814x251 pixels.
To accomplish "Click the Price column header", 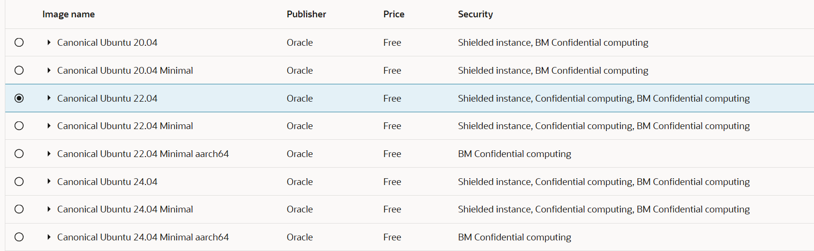I will pyautogui.click(x=394, y=14).
